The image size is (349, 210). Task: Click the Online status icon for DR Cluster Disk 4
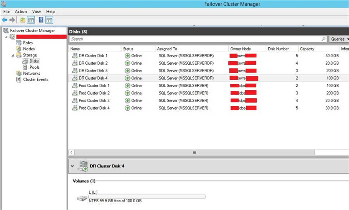coord(127,78)
